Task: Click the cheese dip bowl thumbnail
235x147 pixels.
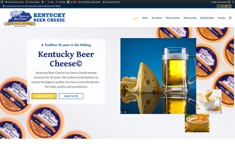Action: pyautogui.click(x=197, y=123)
